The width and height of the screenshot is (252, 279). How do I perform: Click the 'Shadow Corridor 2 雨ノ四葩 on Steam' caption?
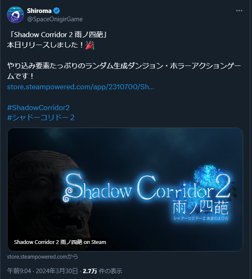[x=60, y=242]
